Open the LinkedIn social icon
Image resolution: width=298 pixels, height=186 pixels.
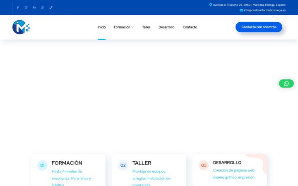click(34, 7)
